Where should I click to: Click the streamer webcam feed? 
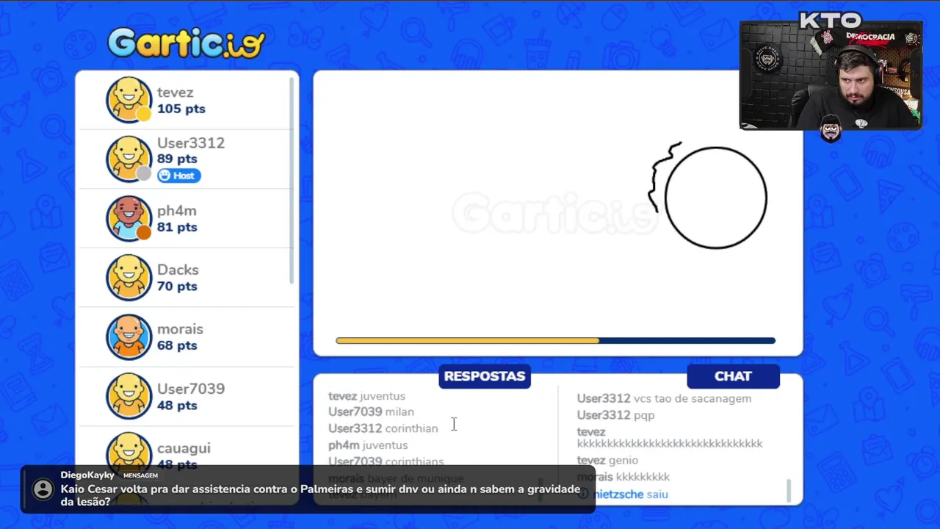pos(831,75)
